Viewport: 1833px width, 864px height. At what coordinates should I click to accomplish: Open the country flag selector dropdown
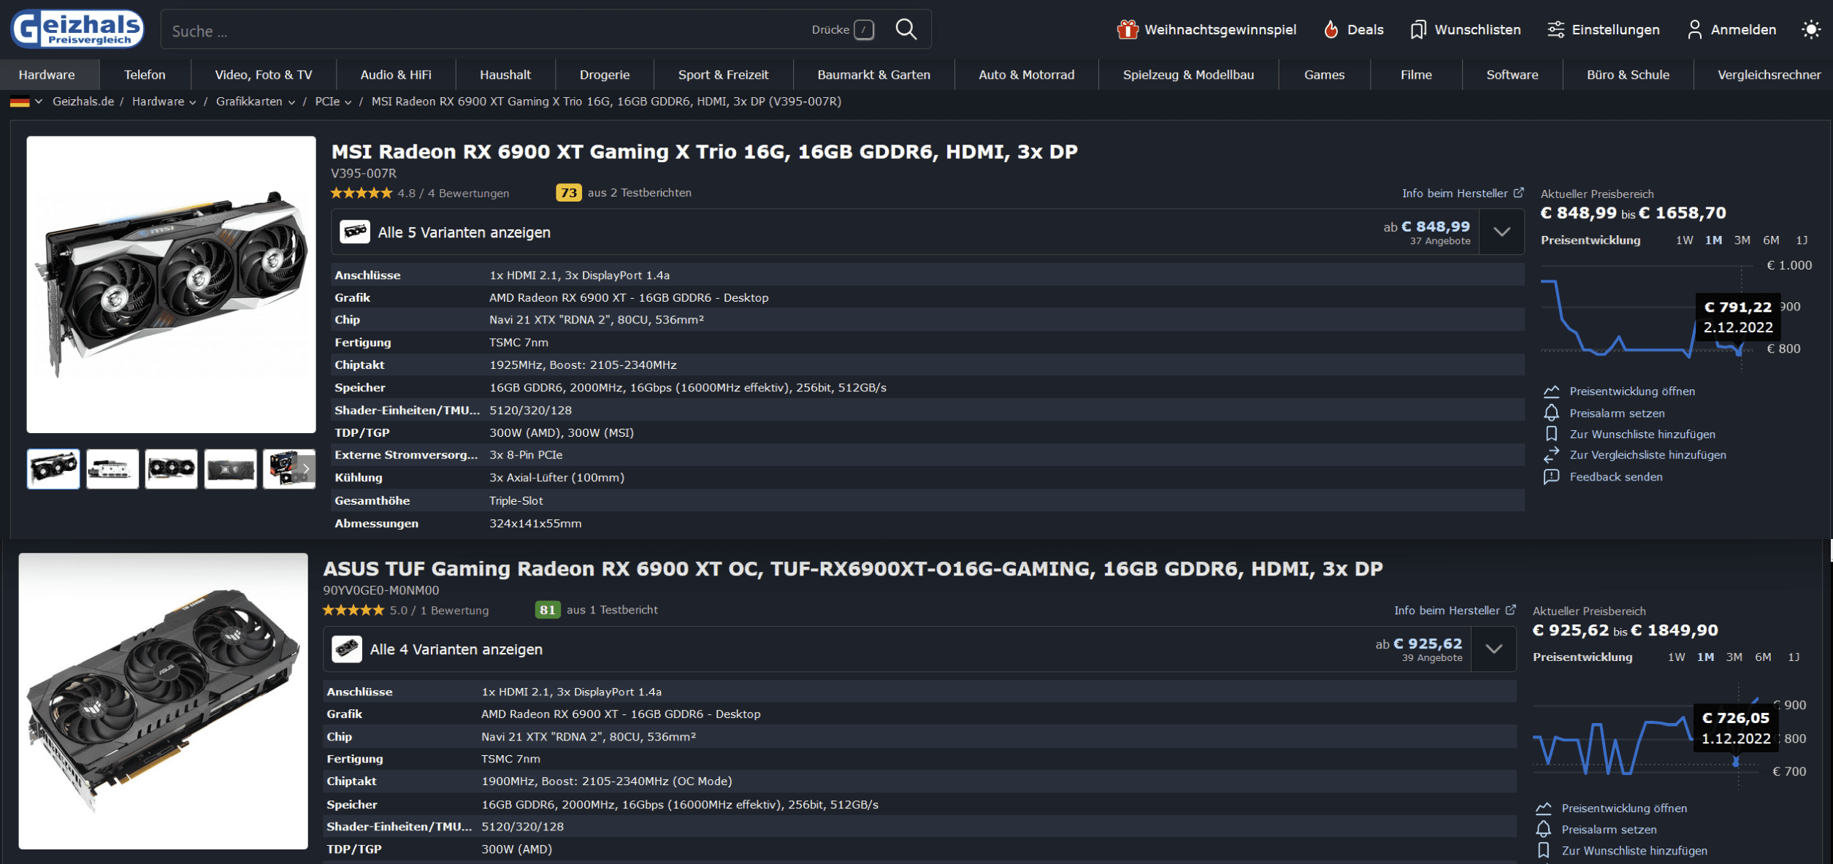26,102
